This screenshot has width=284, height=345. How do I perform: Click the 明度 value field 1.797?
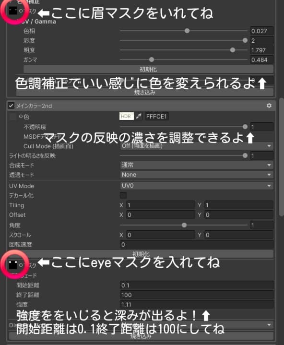262,50
